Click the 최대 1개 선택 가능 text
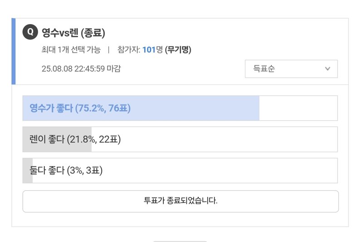Image resolution: width=363 pixels, height=242 pixels. (x=71, y=50)
